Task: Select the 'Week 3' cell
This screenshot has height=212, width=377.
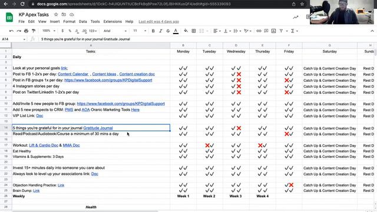Action: click(236, 196)
